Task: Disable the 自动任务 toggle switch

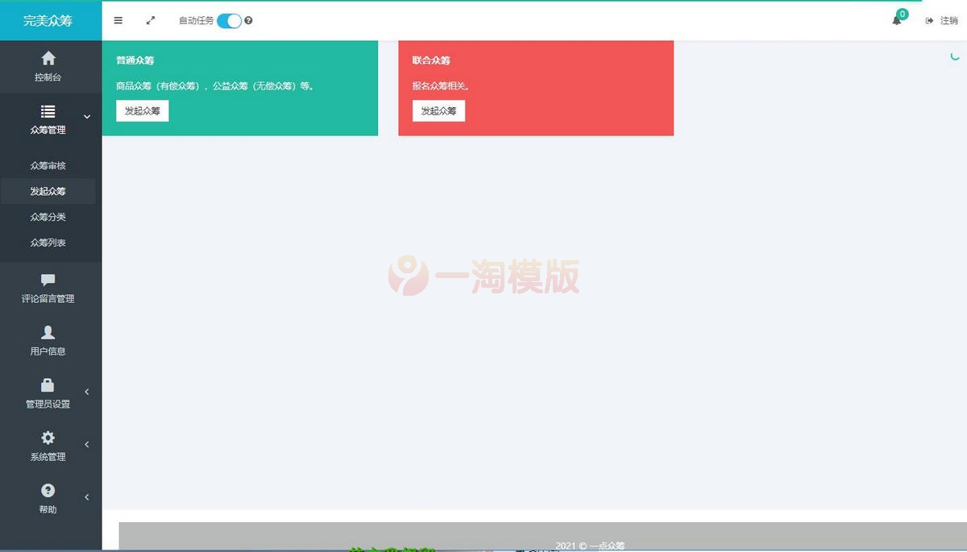Action: [x=230, y=20]
